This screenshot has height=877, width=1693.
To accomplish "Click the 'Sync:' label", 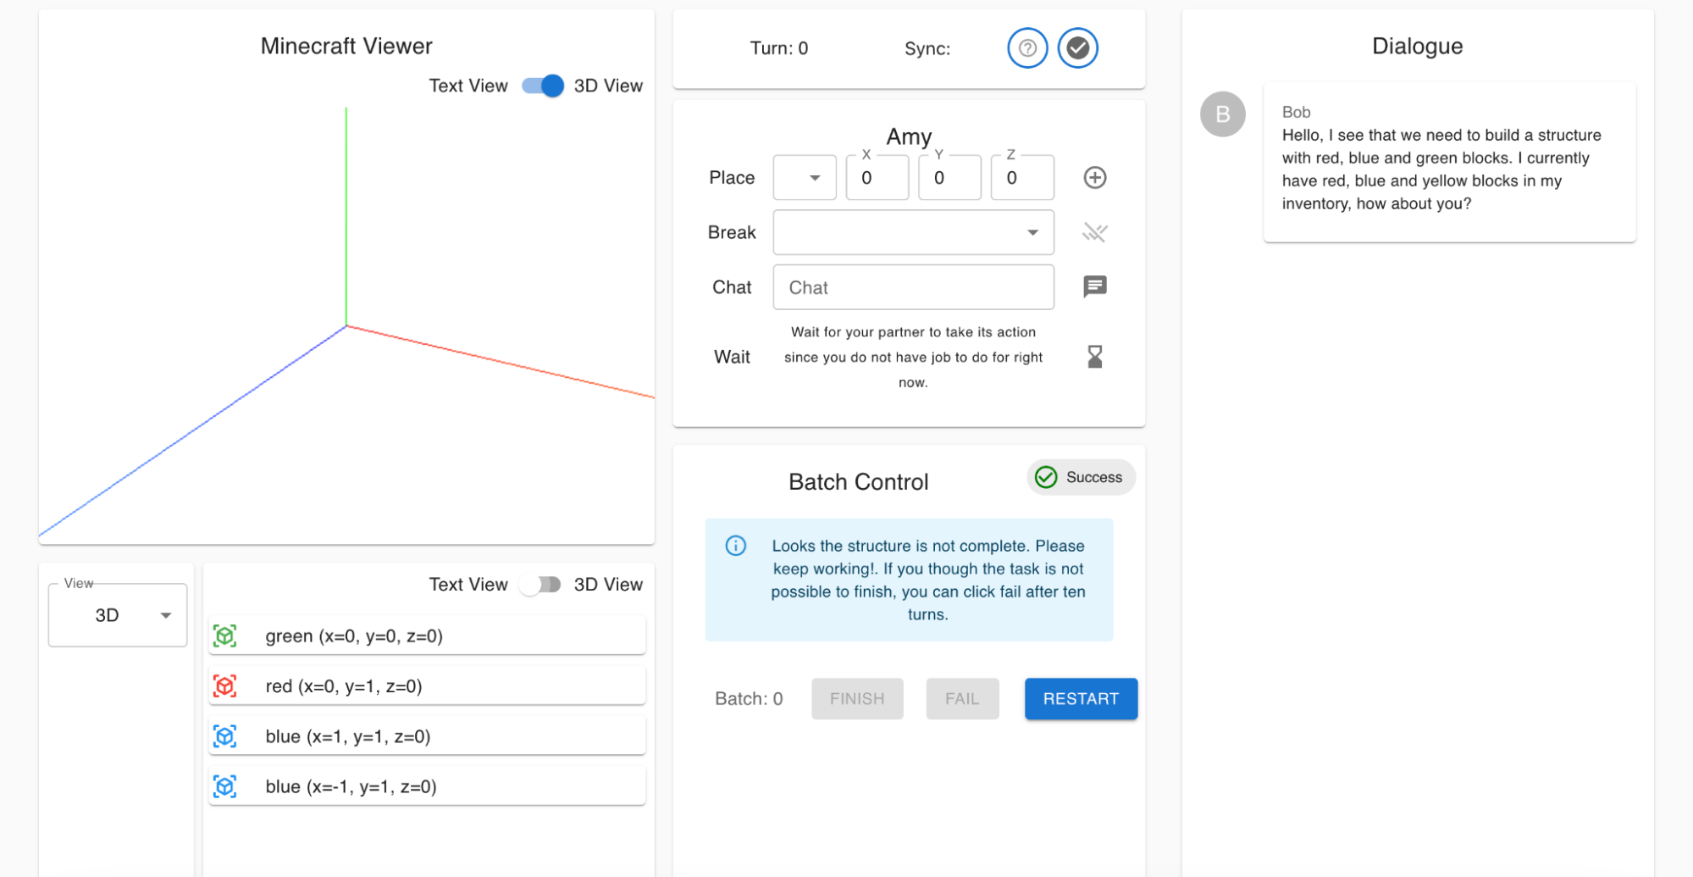I will coord(927,48).
